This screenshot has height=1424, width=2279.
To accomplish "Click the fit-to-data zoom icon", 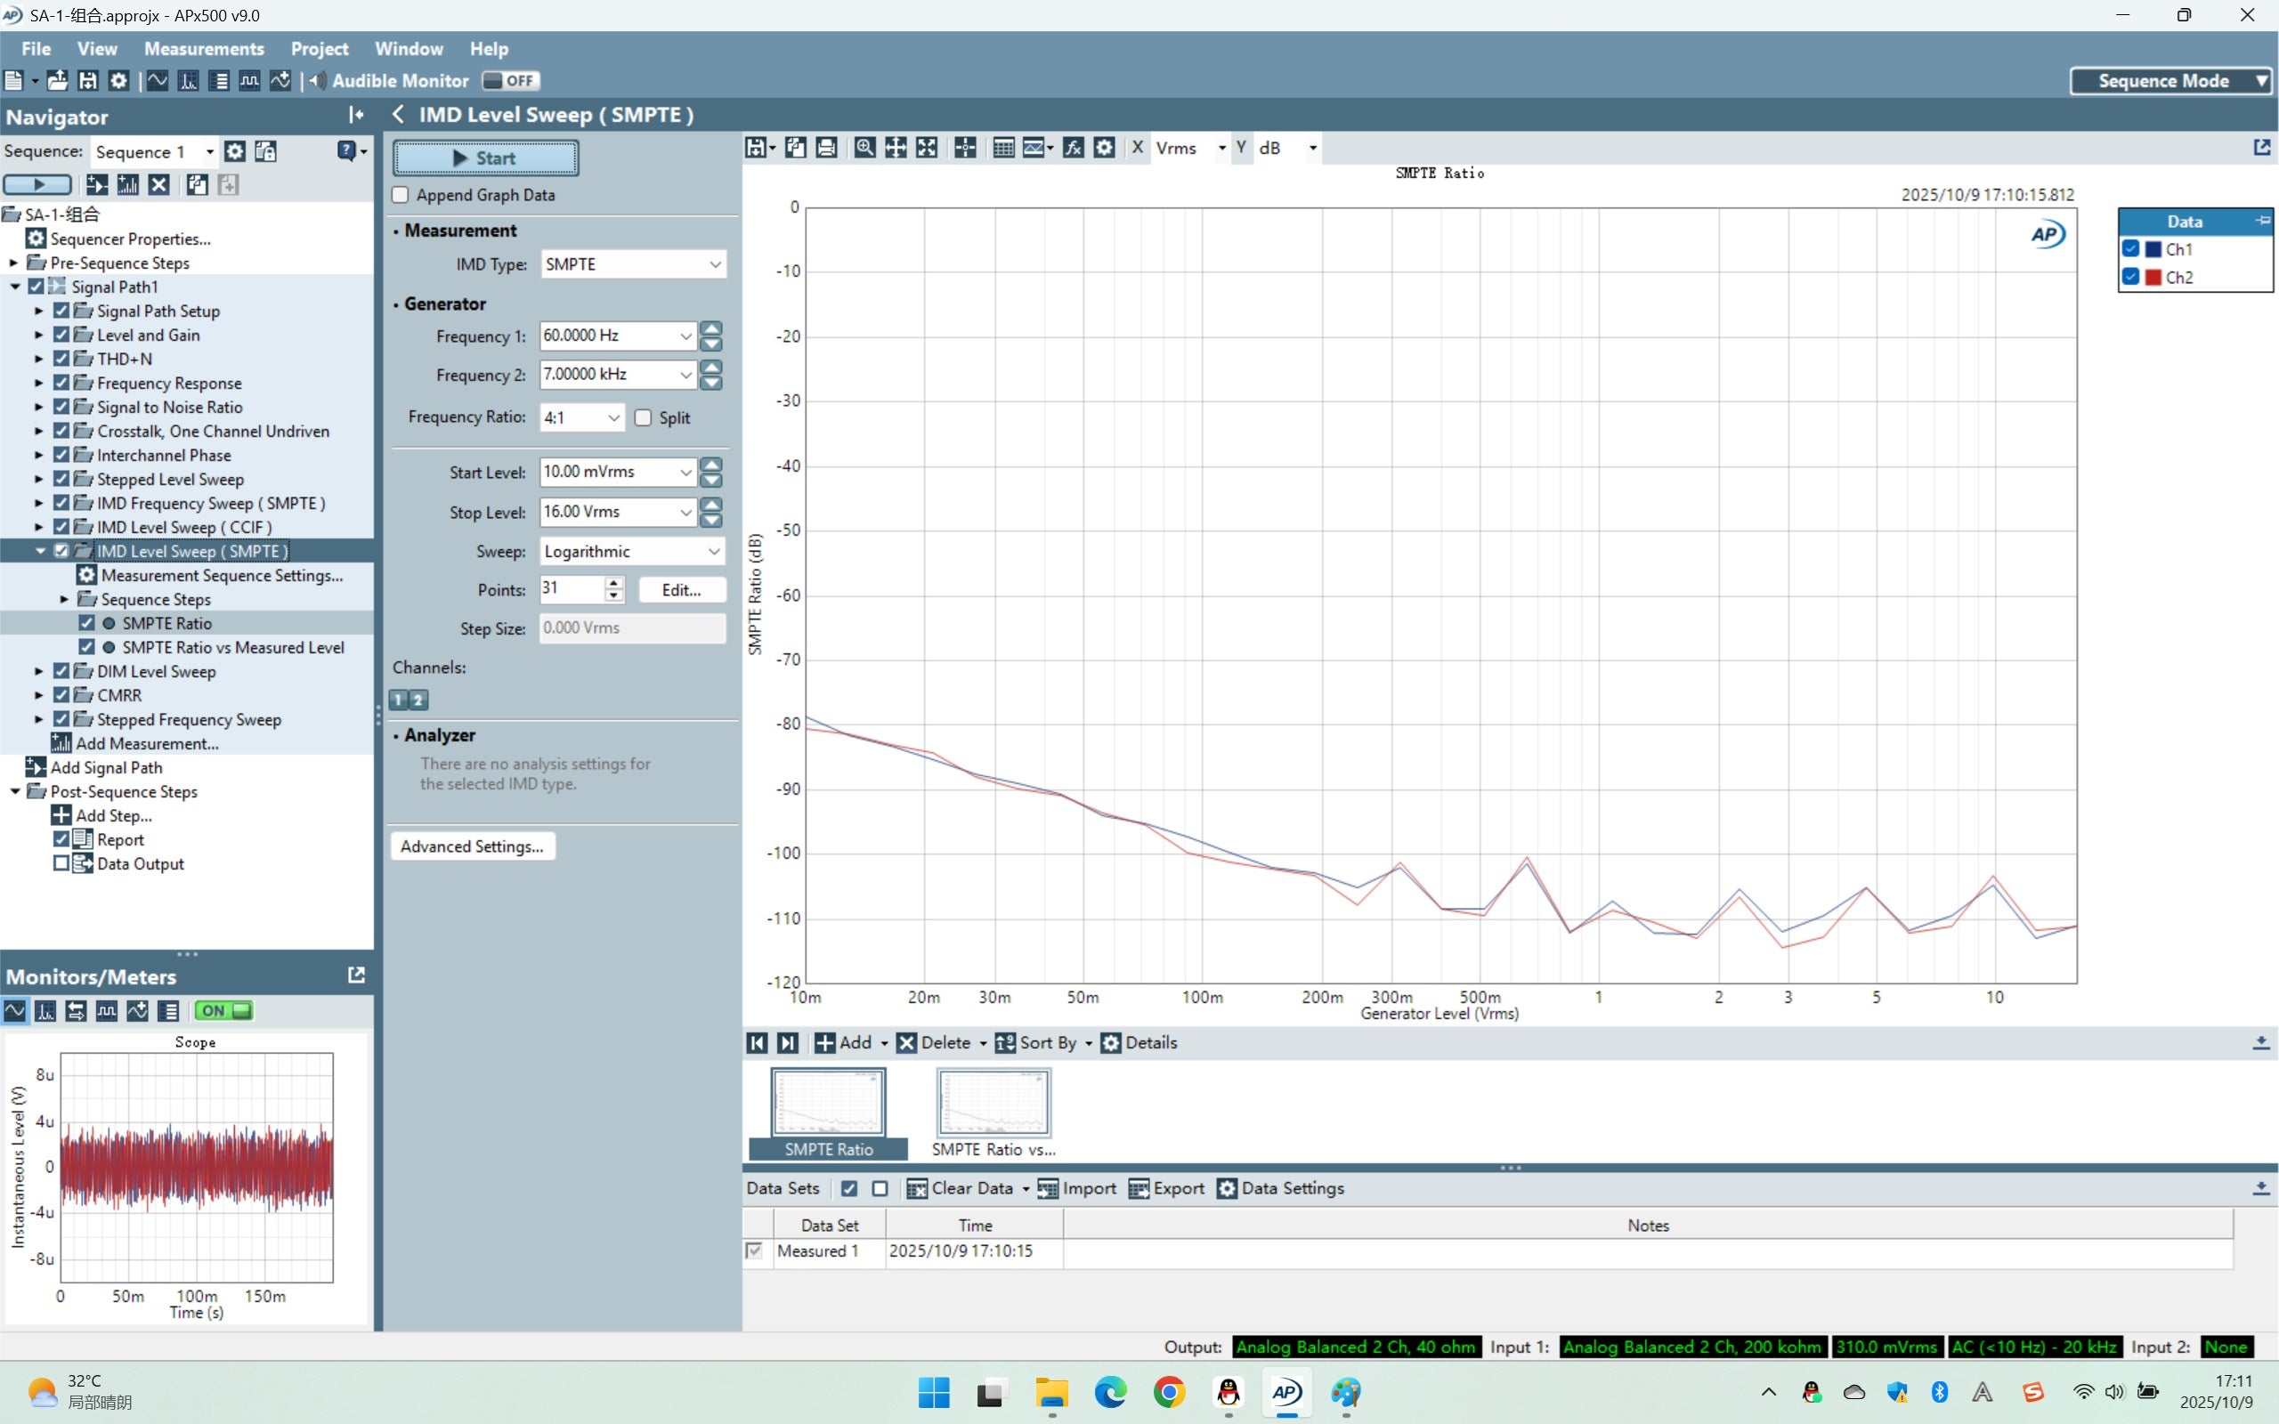I will [927, 148].
